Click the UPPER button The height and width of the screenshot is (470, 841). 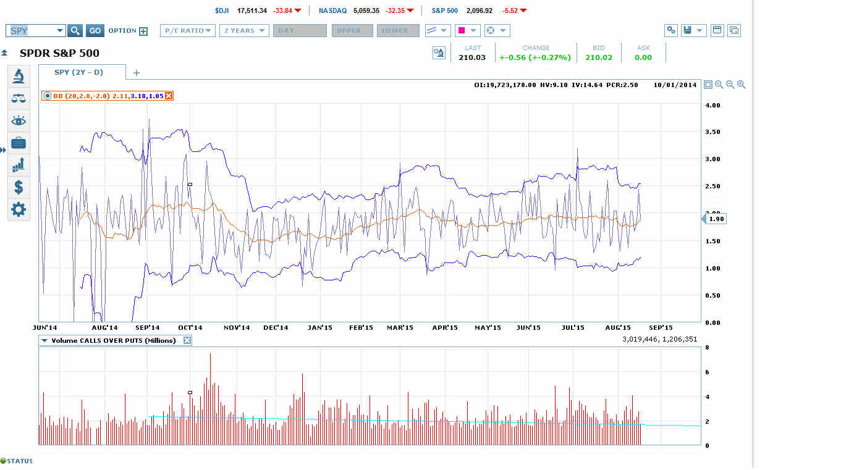pos(352,30)
